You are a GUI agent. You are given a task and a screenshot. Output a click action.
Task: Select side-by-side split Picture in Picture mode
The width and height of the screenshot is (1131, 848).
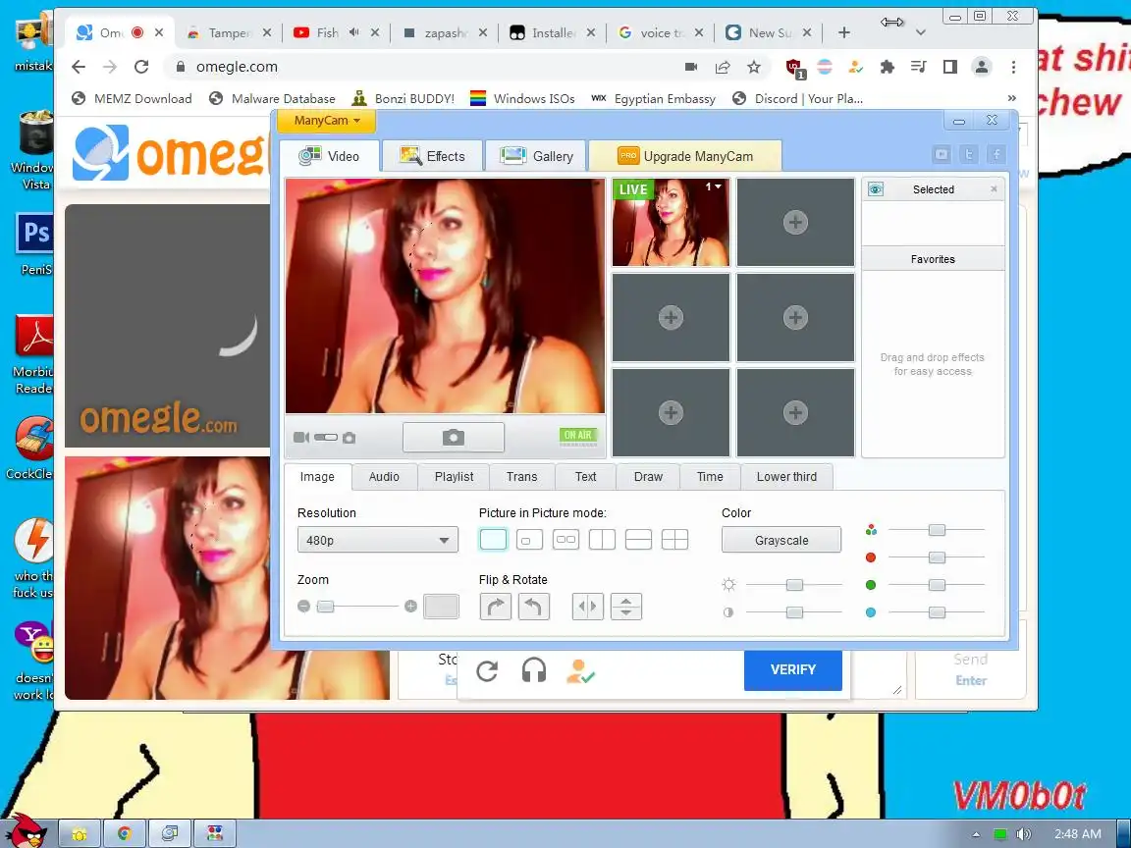point(602,540)
